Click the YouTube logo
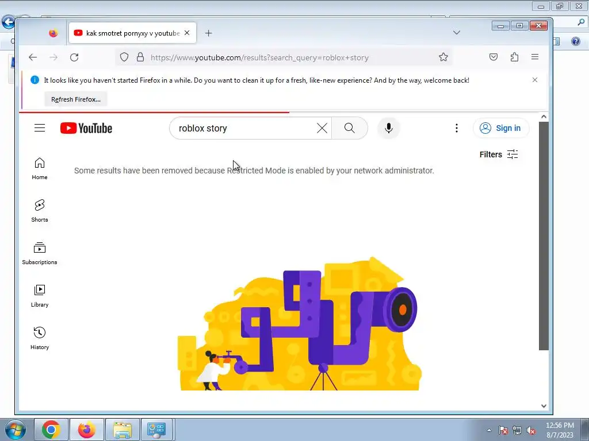 [86, 128]
